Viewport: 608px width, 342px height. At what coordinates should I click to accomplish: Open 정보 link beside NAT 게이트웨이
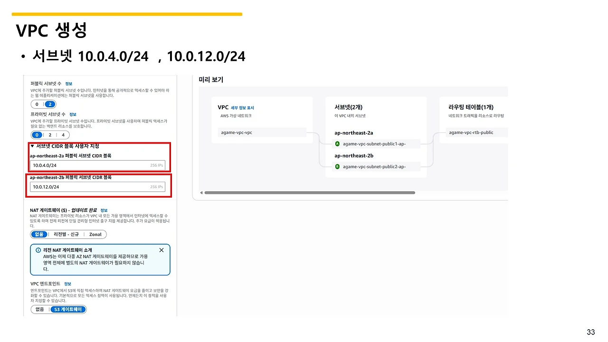coord(104,210)
